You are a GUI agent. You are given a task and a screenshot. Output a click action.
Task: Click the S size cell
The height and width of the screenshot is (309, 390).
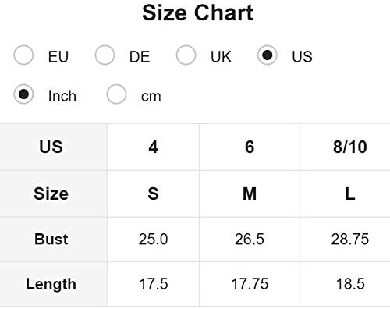tap(154, 194)
